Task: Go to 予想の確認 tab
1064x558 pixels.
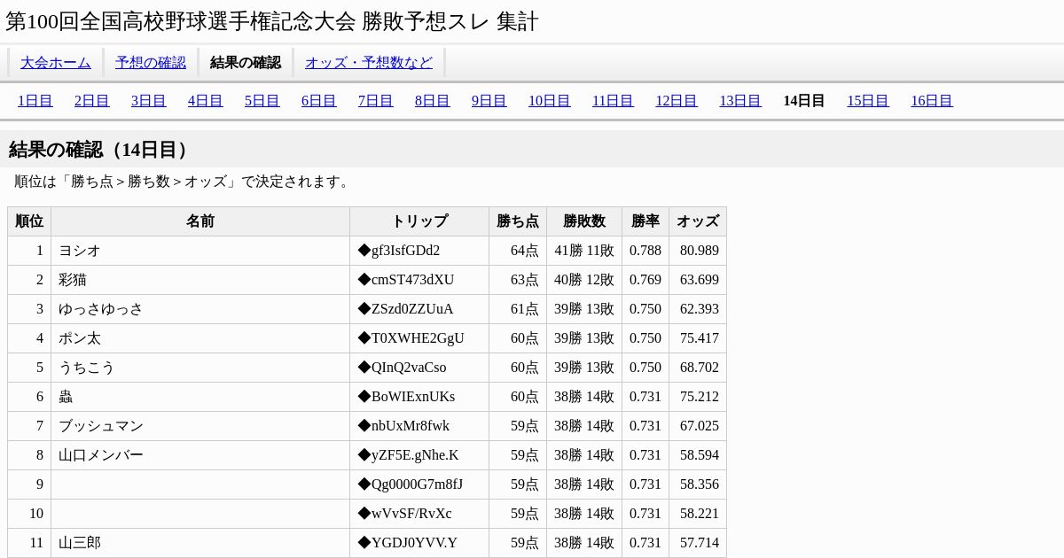Action: 151,62
